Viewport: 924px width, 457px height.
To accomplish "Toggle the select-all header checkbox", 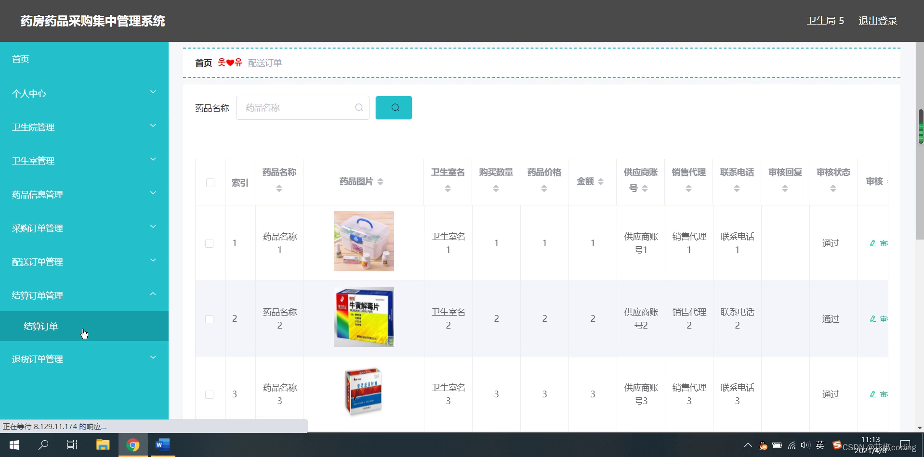I will (210, 183).
